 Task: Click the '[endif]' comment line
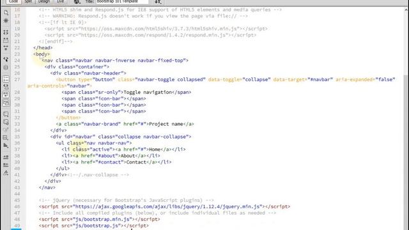pyautogui.click(x=56, y=42)
